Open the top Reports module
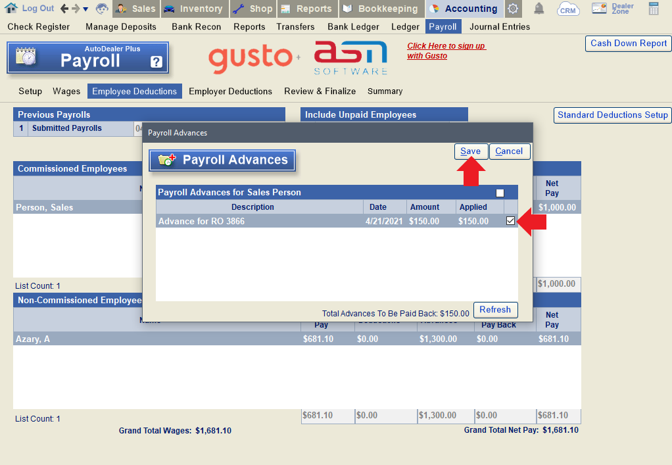 tap(307, 9)
